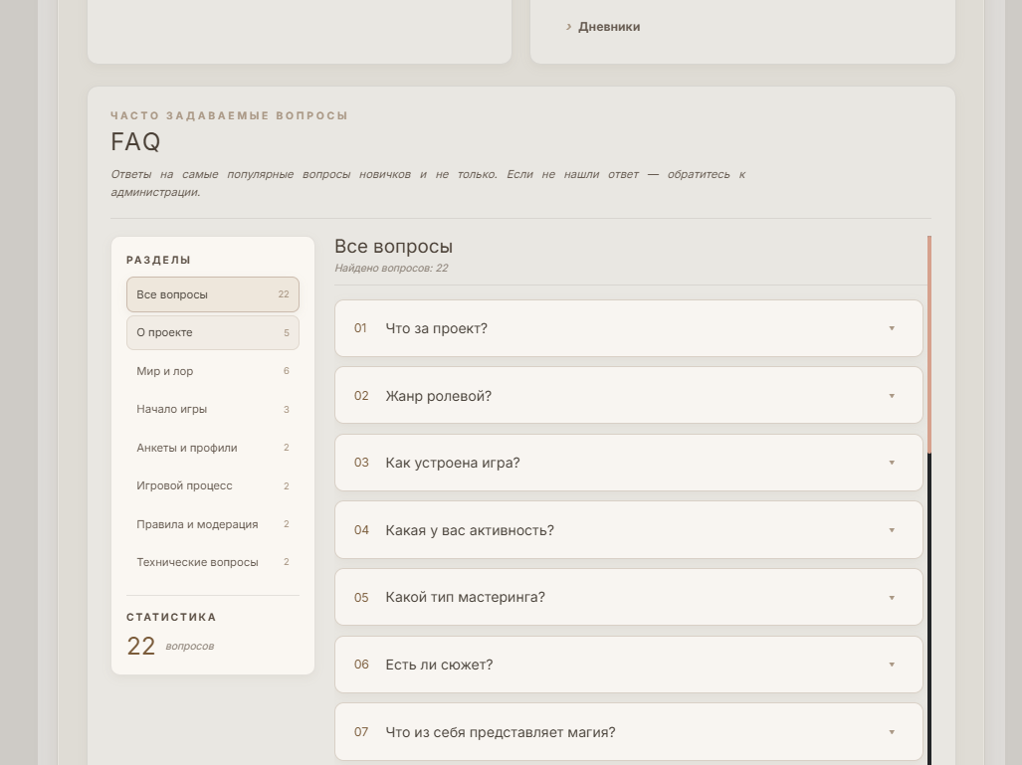
Task: Open the Дневники link
Action: [x=609, y=27]
